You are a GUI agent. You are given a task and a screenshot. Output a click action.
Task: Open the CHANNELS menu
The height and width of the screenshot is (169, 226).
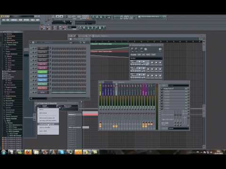pos(14,20)
